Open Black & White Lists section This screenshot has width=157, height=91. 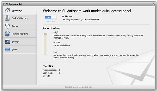tap(20, 18)
